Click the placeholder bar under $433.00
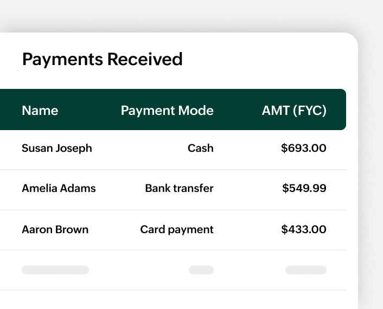The width and height of the screenshot is (383, 309). (x=306, y=270)
